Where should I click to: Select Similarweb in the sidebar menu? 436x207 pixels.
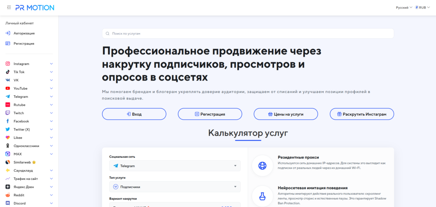(x=22, y=162)
